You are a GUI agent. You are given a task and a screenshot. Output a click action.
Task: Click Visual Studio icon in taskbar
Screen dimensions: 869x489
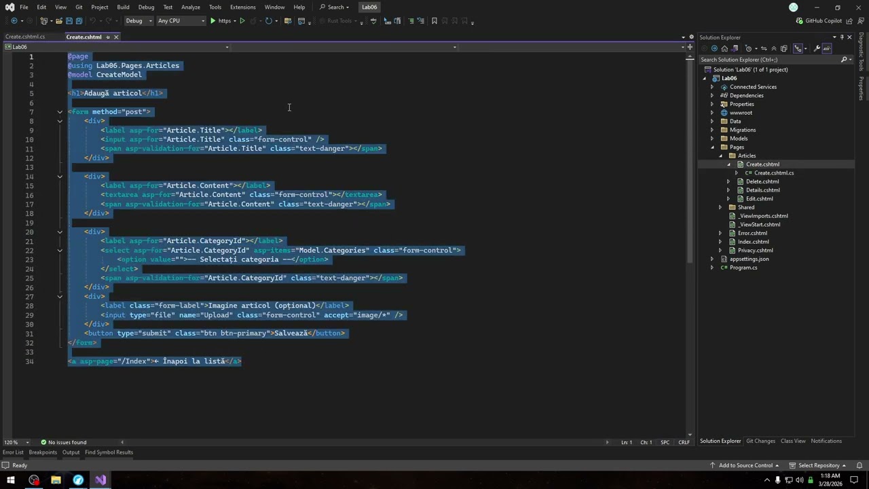[100, 480]
